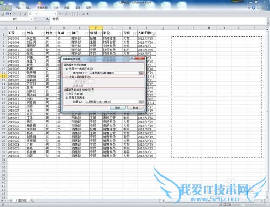Click date cell 2011/3/15
The height and width of the screenshot is (207, 270).
[x=146, y=38]
